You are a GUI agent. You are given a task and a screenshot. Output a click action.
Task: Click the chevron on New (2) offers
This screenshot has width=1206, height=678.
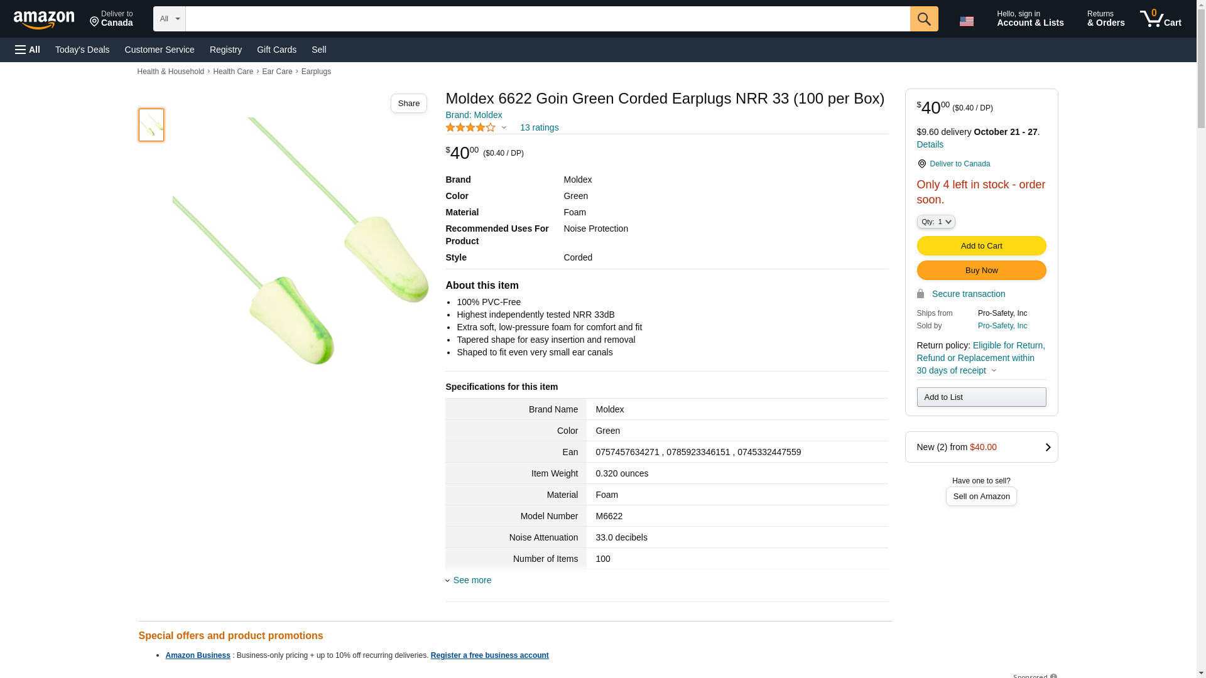pyautogui.click(x=1047, y=447)
